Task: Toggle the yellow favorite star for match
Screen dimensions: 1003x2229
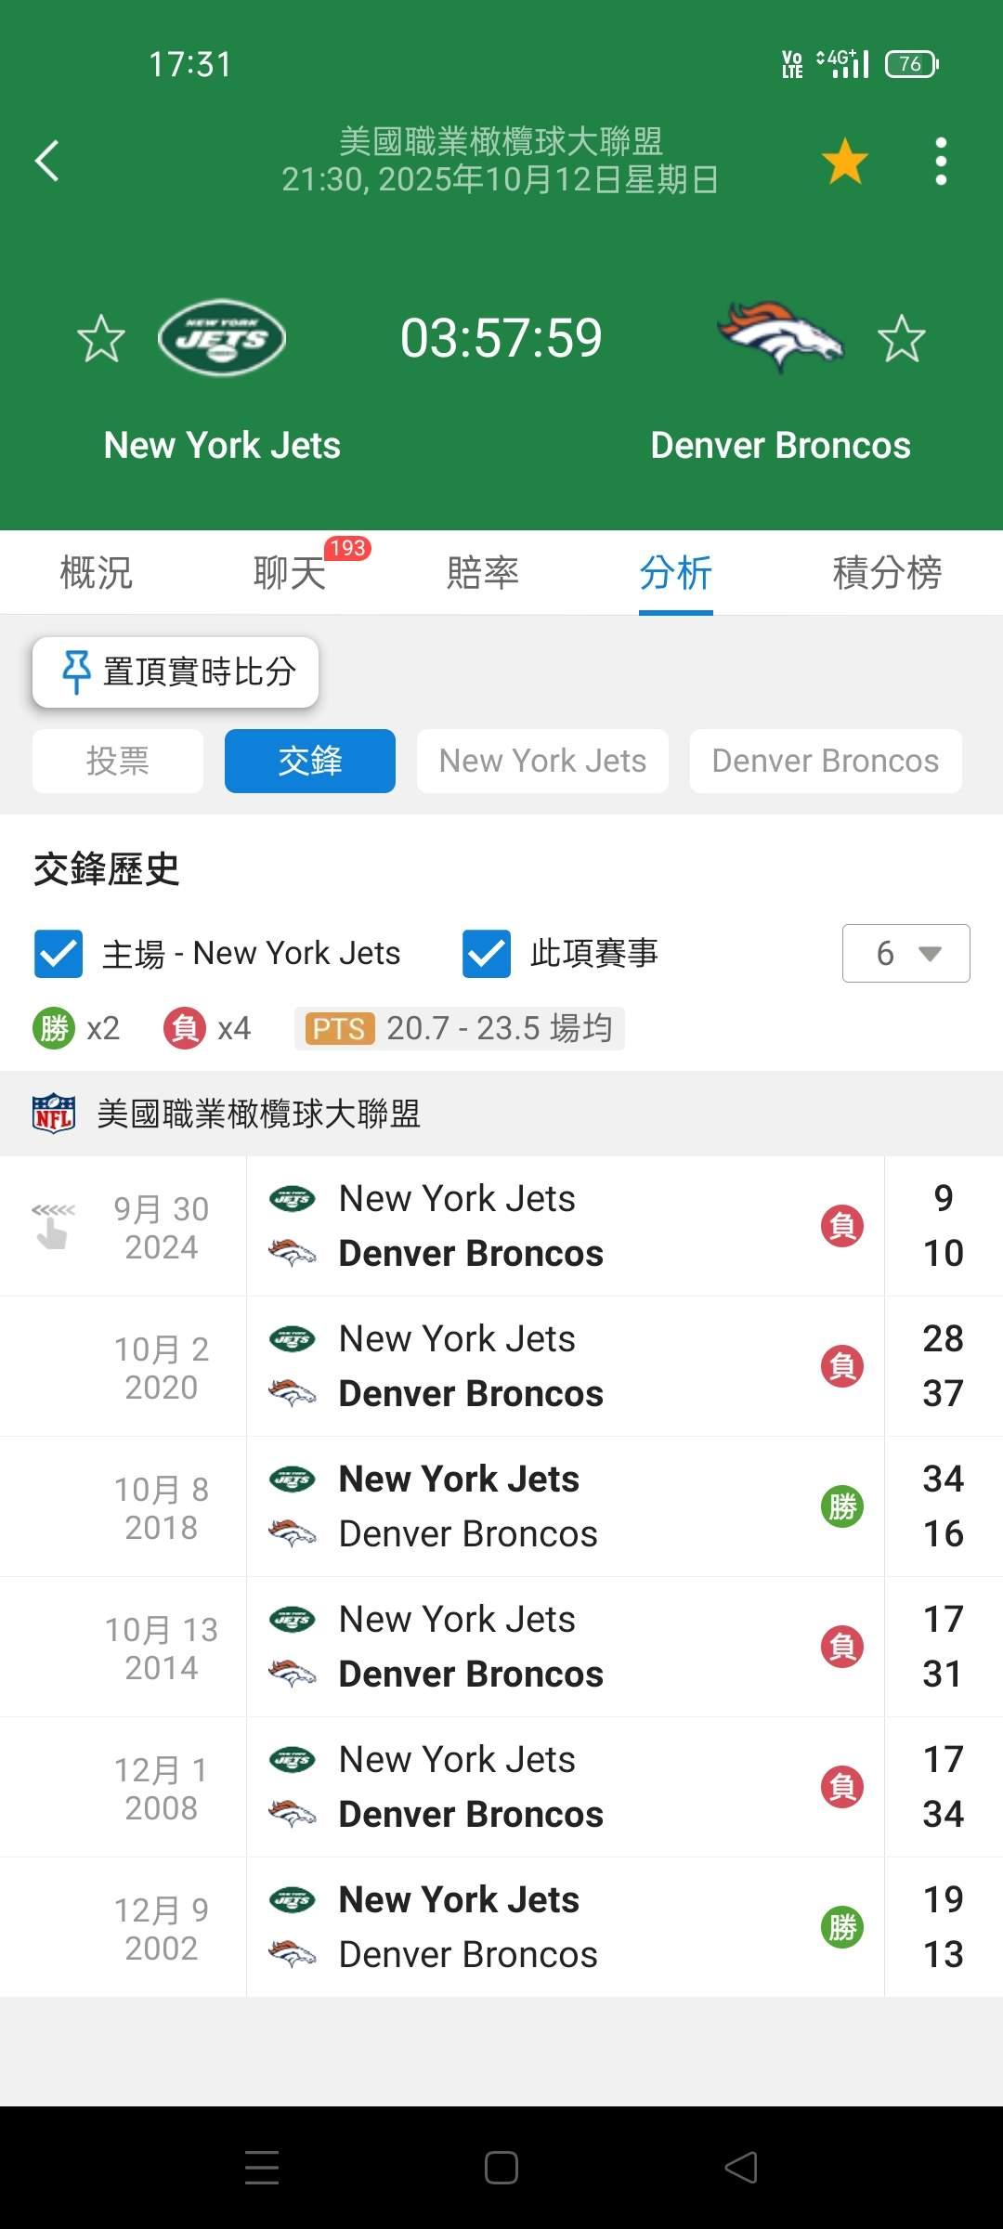Action: 844,161
